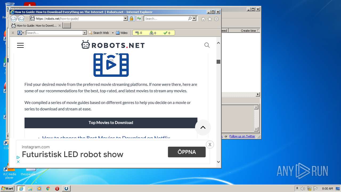The height and width of the screenshot is (192, 341).
Task: Open Follow us on Twitter link
Action: 242,136
